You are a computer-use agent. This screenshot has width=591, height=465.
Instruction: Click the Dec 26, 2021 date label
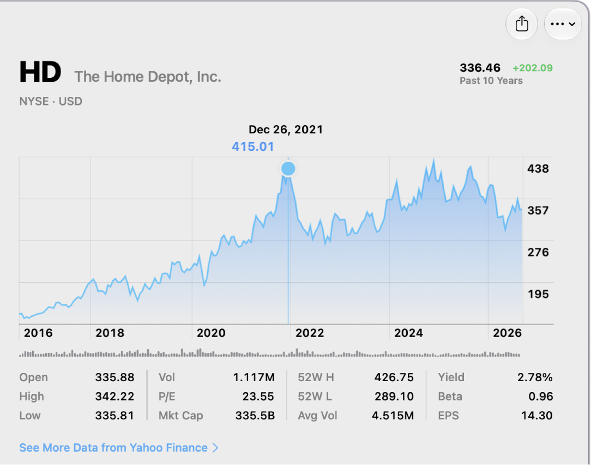point(286,130)
